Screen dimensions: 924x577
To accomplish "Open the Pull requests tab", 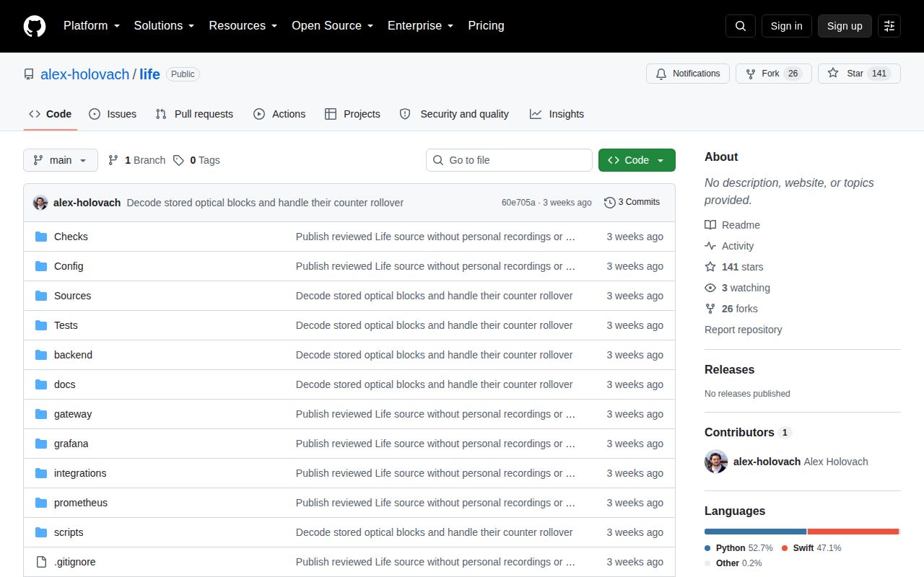I will click(194, 114).
